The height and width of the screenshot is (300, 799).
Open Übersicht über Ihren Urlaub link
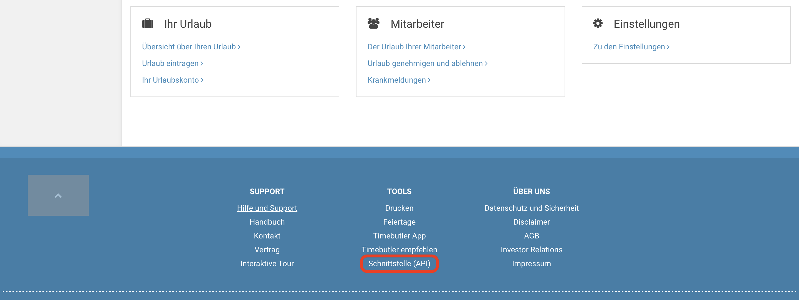coord(191,47)
